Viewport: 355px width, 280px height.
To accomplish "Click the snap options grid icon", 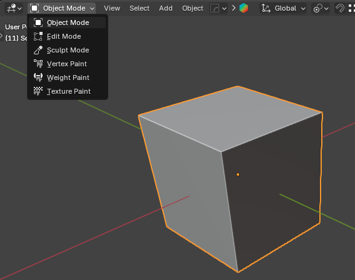I will pyautogui.click(x=351, y=8).
